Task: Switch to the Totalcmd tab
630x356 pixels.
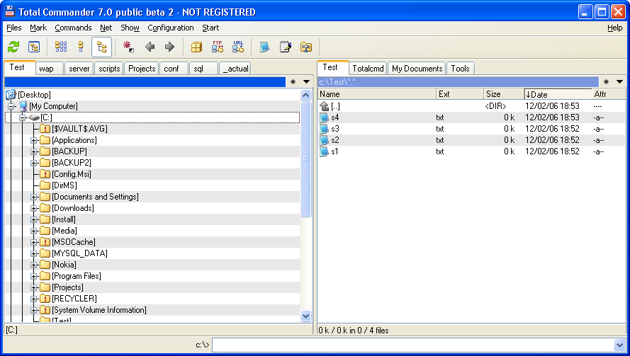Action: click(368, 69)
